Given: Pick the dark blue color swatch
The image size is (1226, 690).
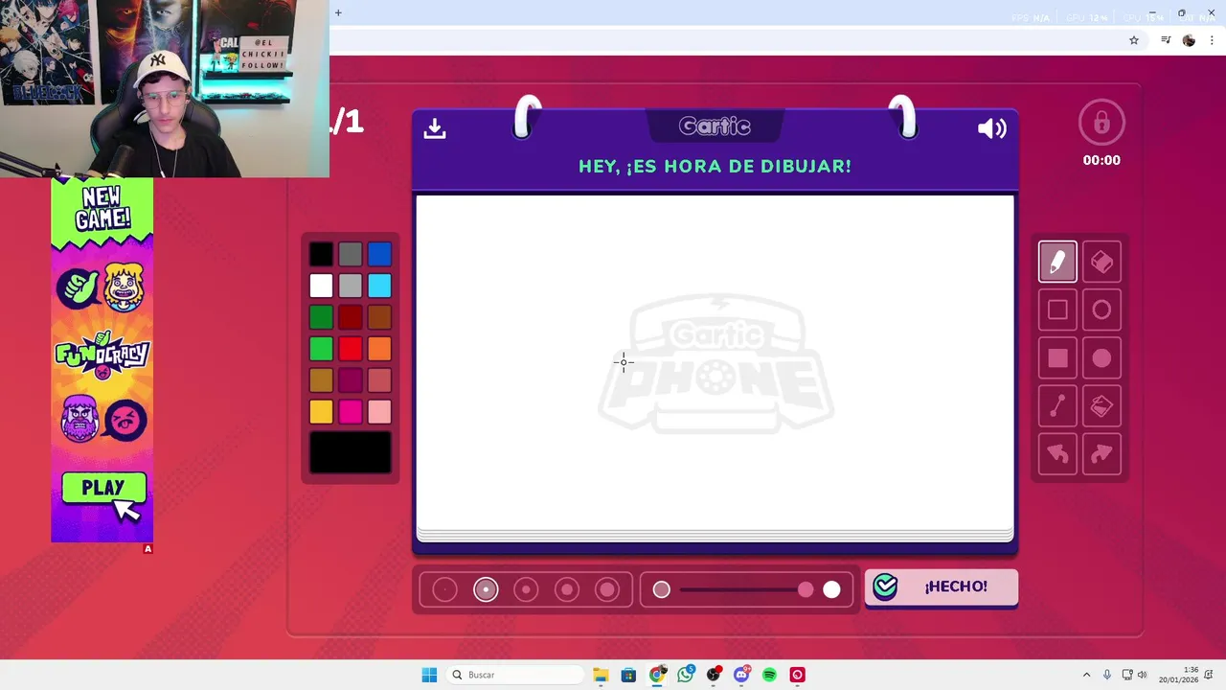Looking at the screenshot, I should coord(379,254).
